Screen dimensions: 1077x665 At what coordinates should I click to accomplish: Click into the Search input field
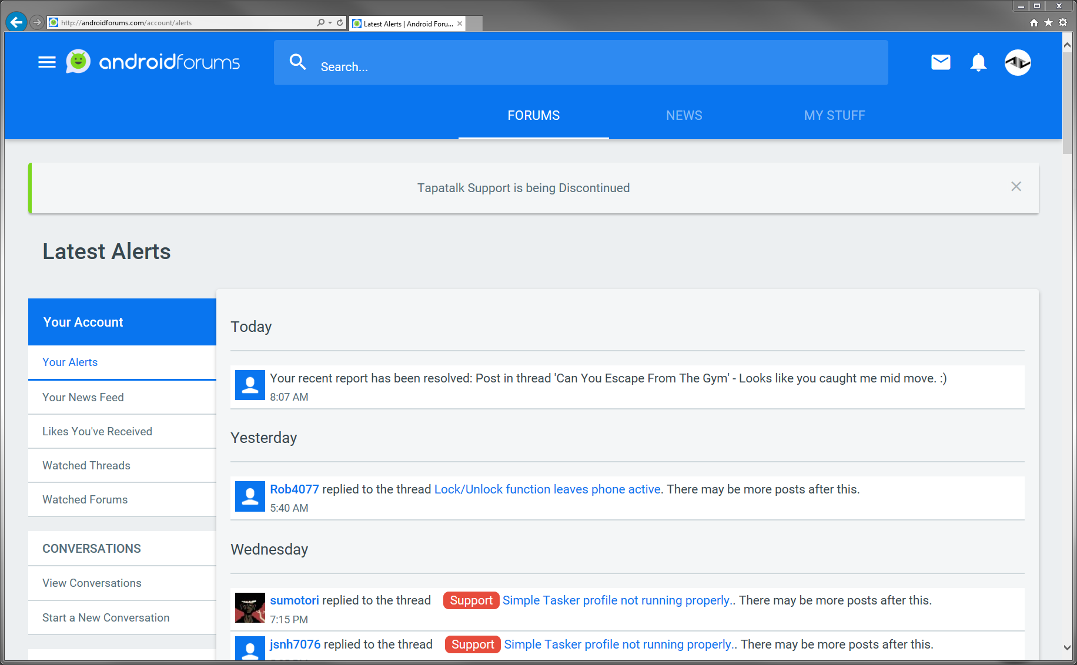click(588, 66)
